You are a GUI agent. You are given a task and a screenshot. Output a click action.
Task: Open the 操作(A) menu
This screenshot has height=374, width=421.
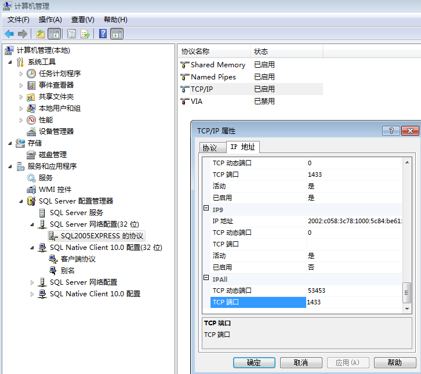tap(50, 20)
